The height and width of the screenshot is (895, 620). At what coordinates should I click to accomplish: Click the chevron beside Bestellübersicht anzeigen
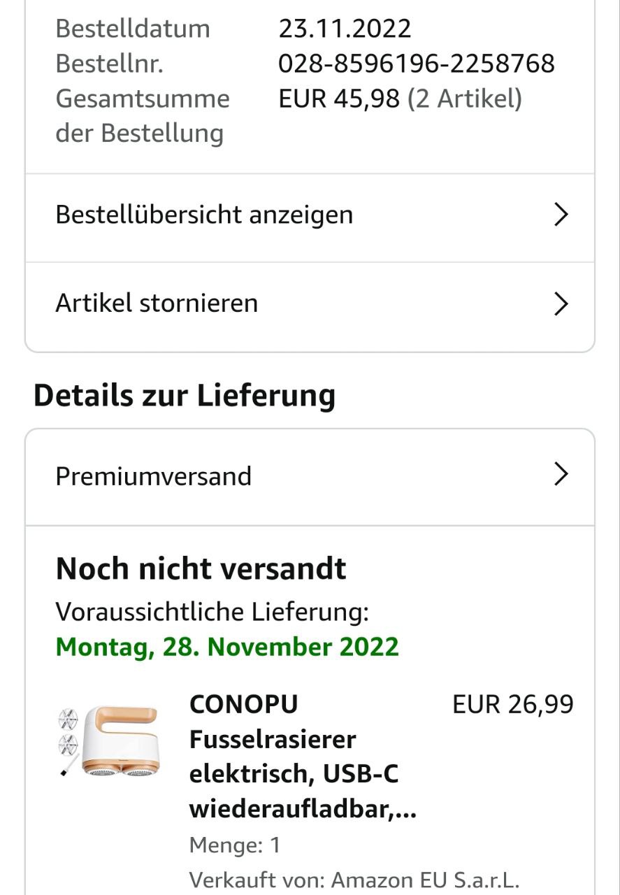[x=561, y=215]
